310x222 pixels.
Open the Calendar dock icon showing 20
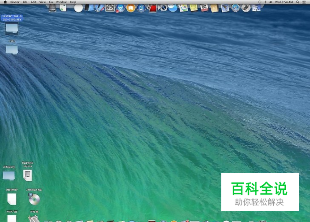(204, 8)
